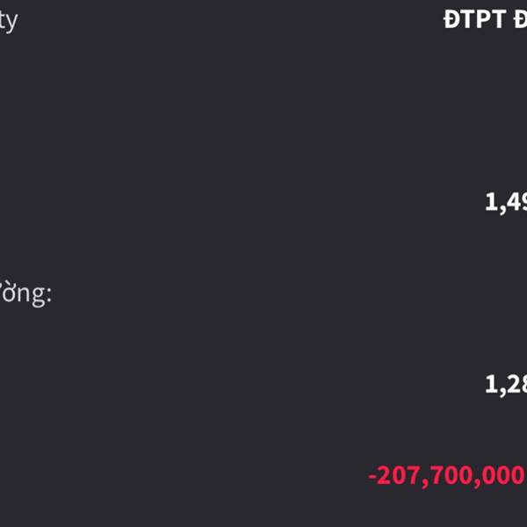Highlight the -207,700,000 figure
This screenshot has height=527, width=527.
447,476
